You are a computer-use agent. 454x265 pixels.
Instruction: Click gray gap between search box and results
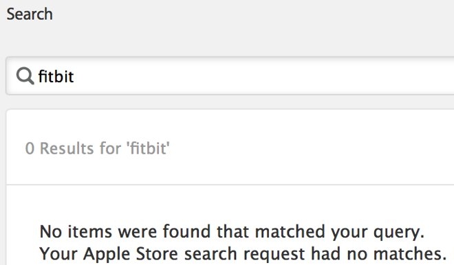tap(230, 102)
